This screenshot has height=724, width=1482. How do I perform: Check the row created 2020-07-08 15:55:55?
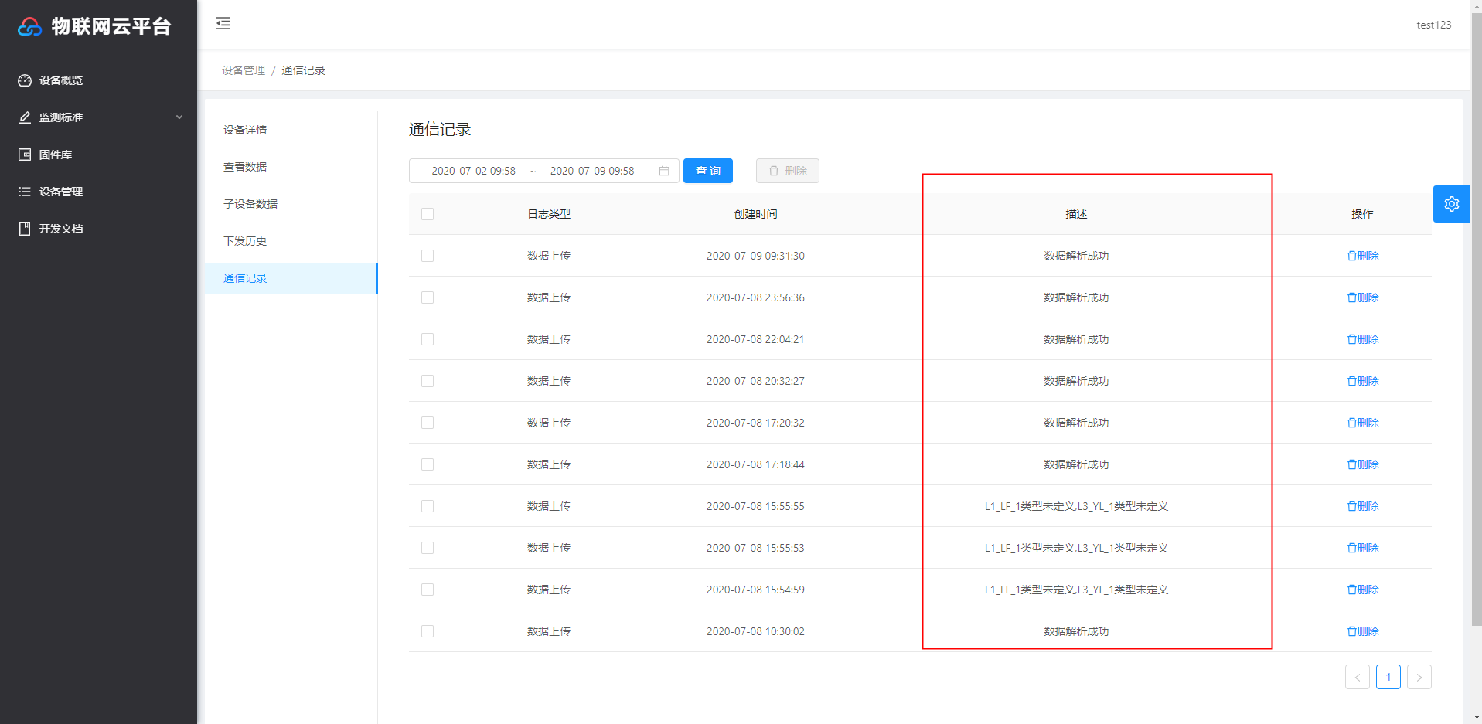tap(428, 506)
